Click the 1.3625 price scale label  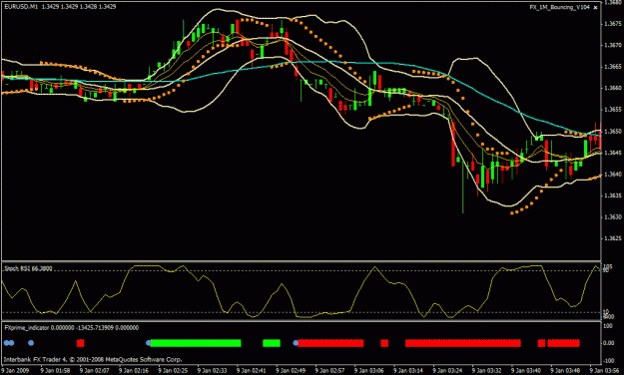click(x=613, y=238)
